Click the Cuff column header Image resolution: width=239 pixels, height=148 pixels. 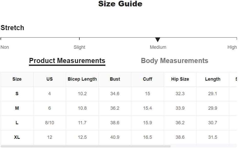[147, 79]
